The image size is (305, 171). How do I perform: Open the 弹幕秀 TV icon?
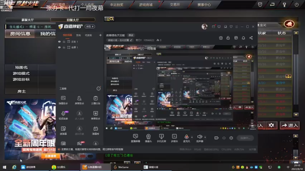96,130
